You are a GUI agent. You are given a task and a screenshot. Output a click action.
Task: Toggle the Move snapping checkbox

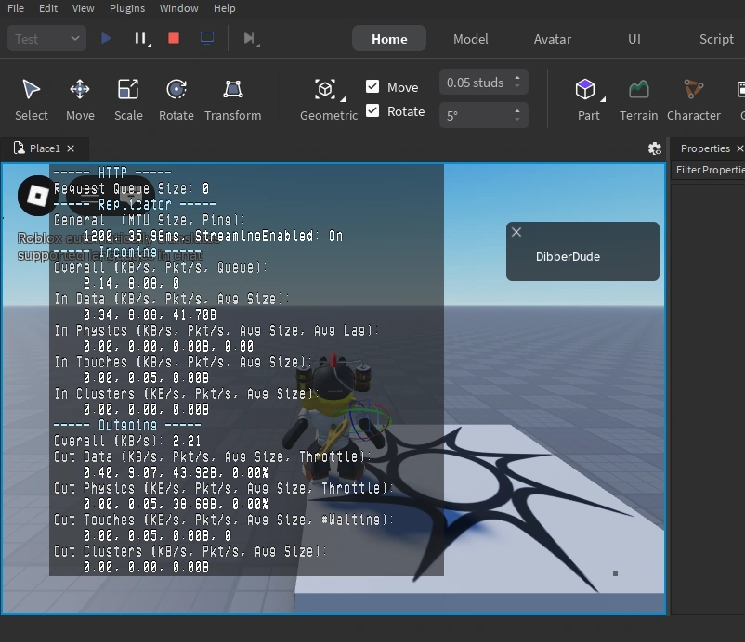372,86
